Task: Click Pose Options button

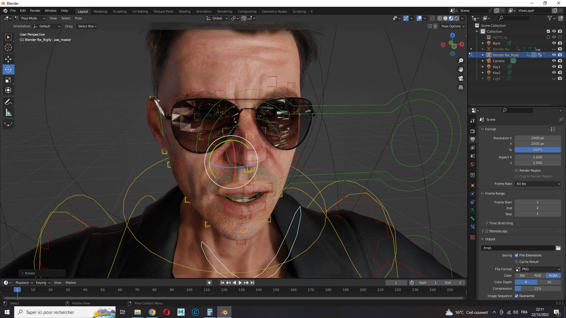Action: 453,26
